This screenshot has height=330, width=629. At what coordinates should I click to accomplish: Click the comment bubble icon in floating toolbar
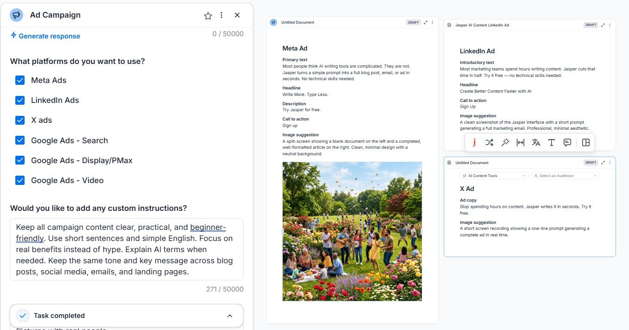coord(567,143)
